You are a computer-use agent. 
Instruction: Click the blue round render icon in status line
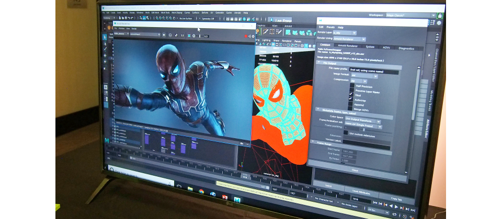pos(244,19)
